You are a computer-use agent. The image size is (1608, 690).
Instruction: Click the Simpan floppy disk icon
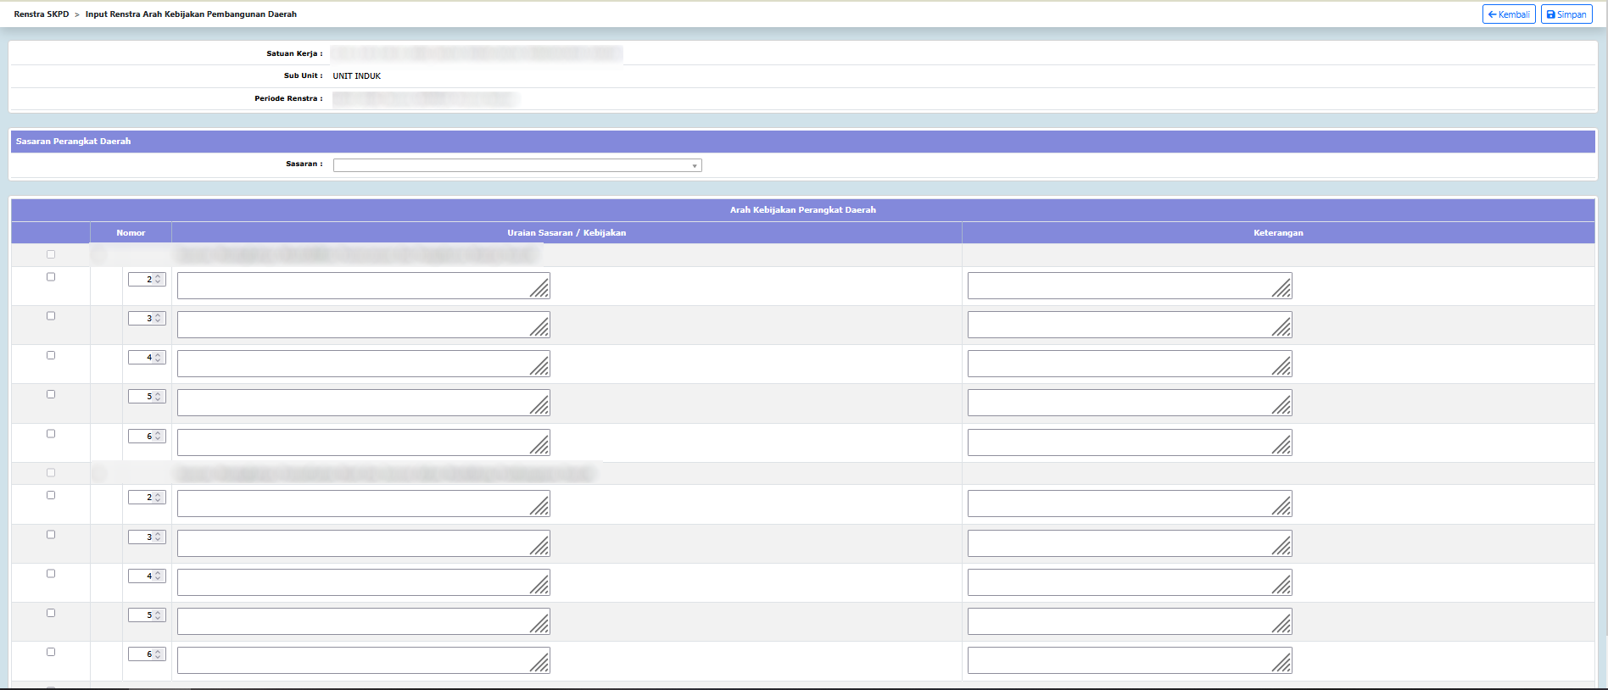(1551, 14)
